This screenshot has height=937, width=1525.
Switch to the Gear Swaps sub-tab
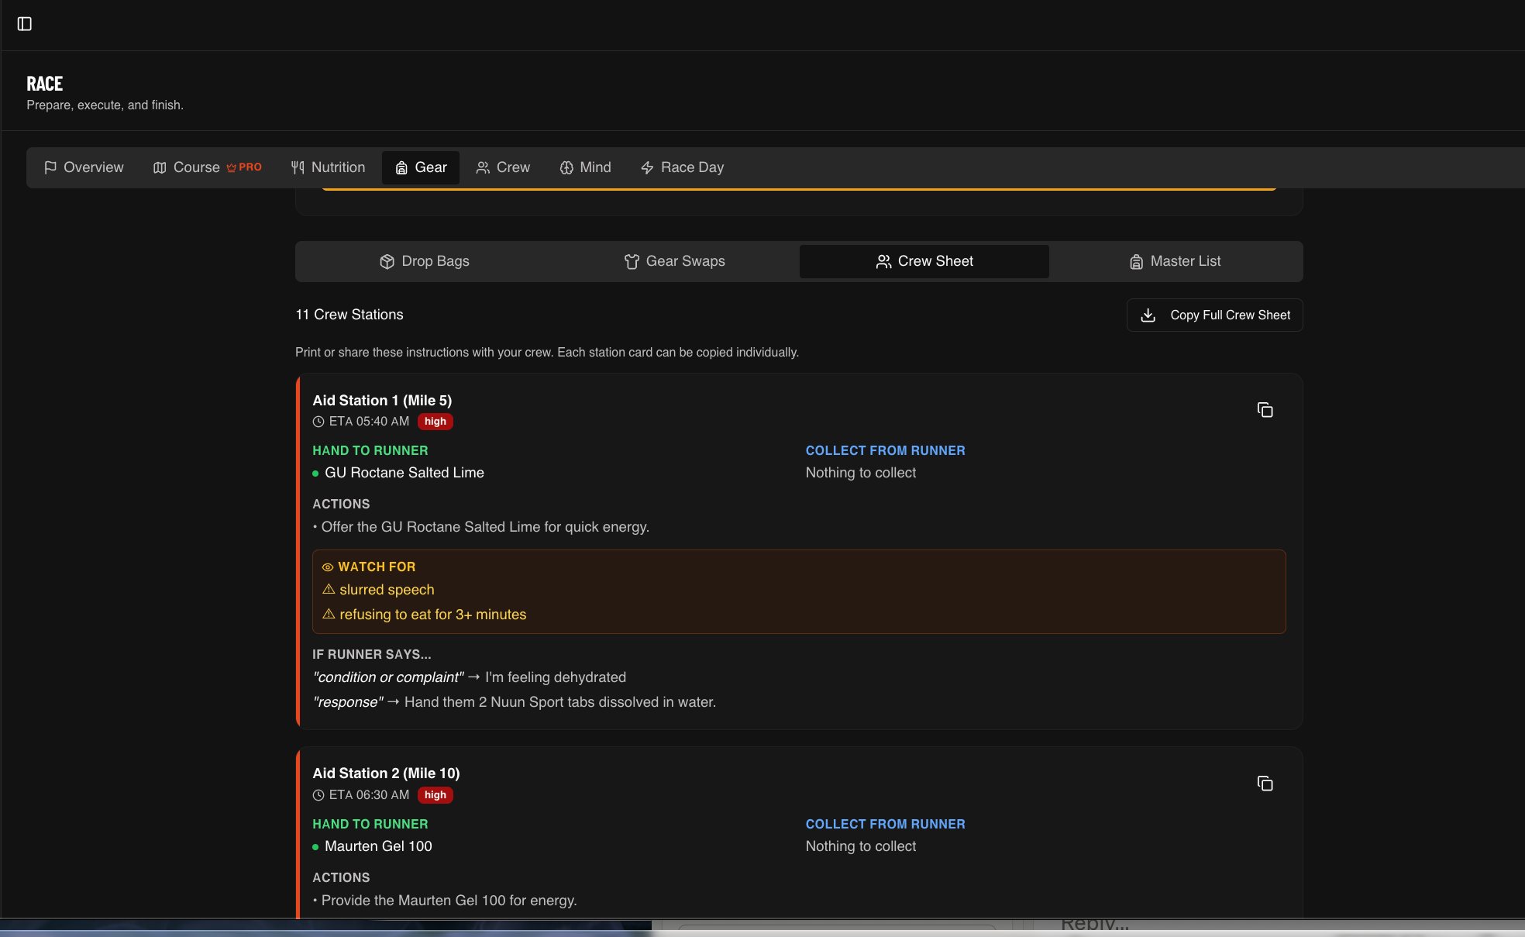674,261
